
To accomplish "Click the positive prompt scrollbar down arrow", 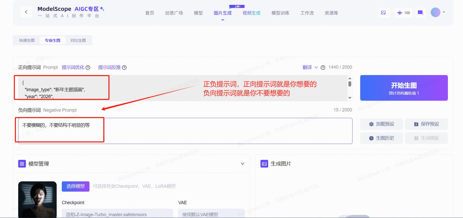I will click(x=350, y=98).
